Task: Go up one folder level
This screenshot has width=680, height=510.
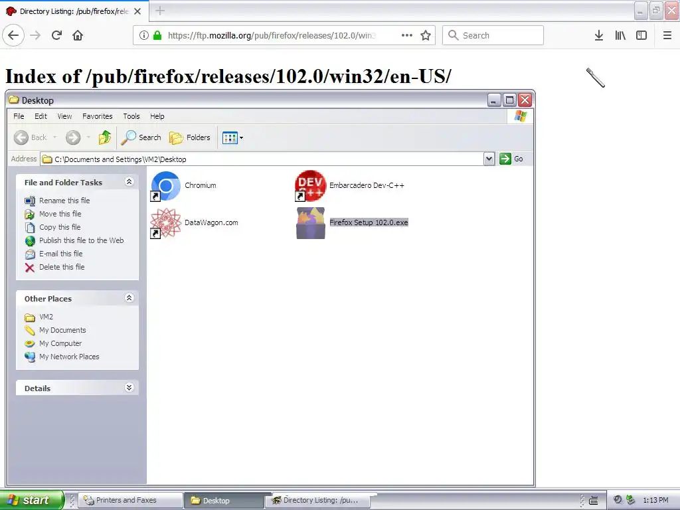Action: pos(104,137)
